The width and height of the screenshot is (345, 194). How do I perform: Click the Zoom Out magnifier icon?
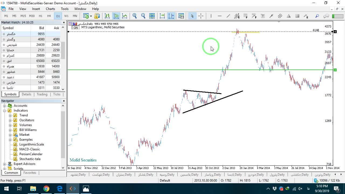(x=143, y=16)
